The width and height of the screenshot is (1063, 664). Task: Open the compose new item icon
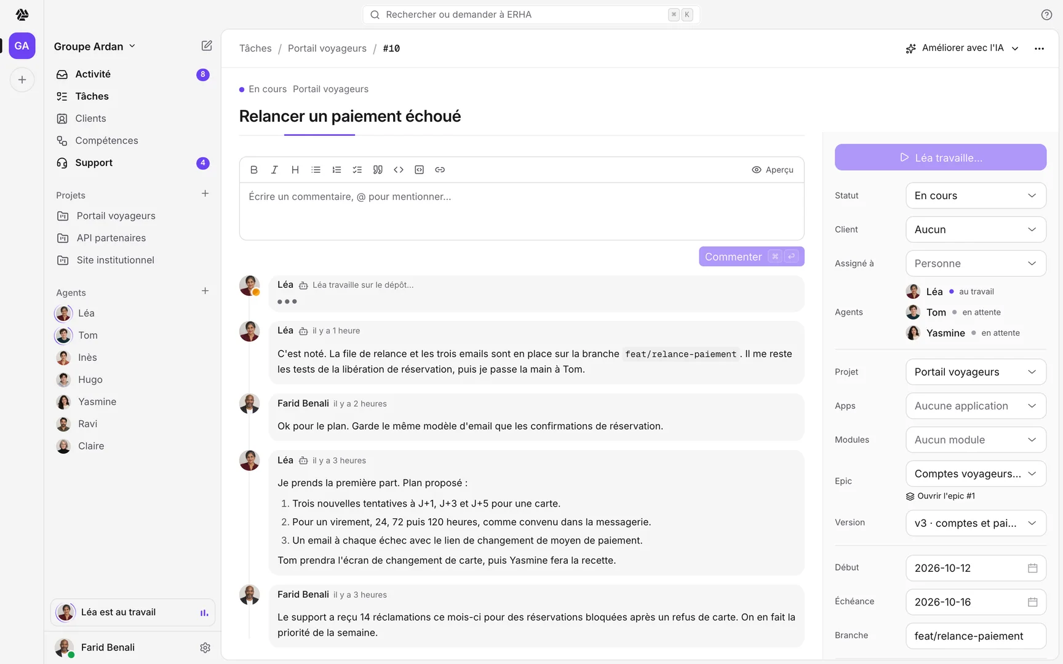pos(207,46)
